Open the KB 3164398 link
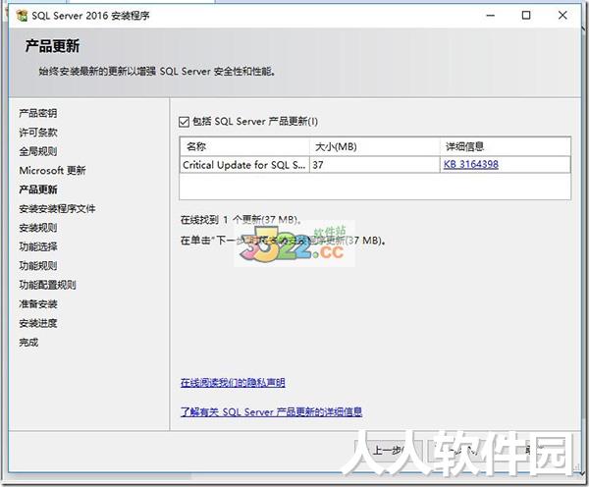 point(470,164)
